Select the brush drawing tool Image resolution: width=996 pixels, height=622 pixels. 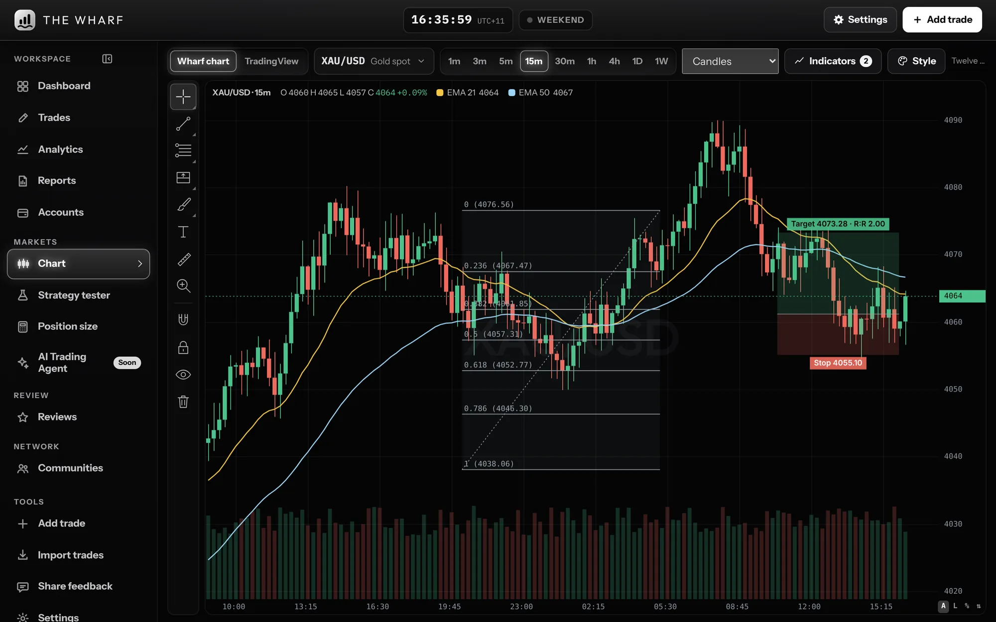click(x=183, y=205)
